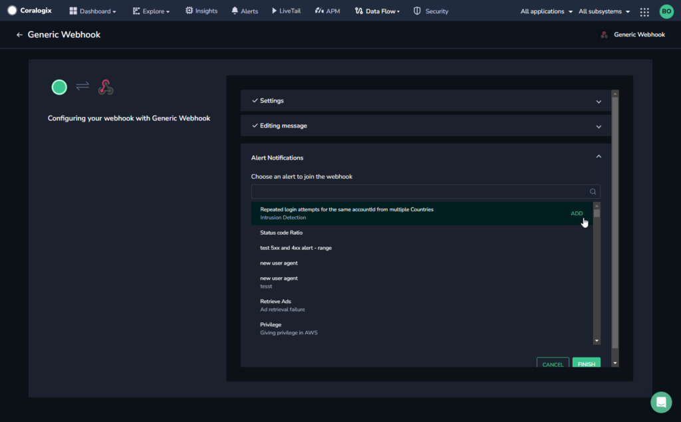
Task: Click the Data Flow icon
Action: 358,11
